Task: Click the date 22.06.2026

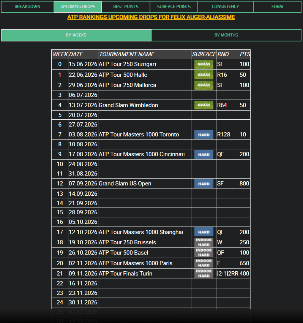Action: [83, 75]
